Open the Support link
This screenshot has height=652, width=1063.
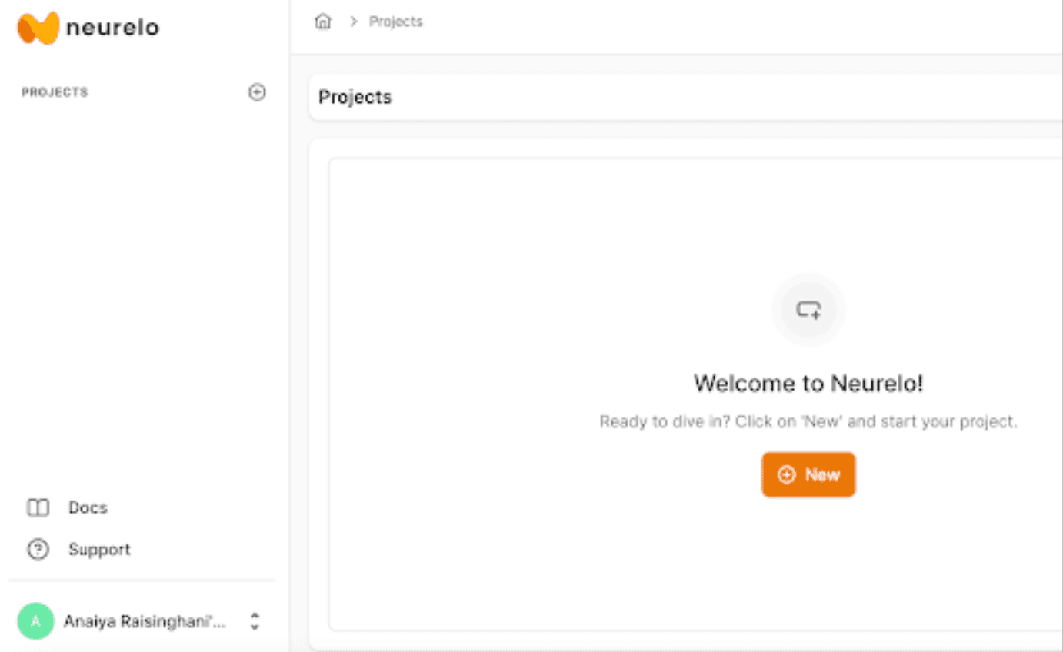99,549
